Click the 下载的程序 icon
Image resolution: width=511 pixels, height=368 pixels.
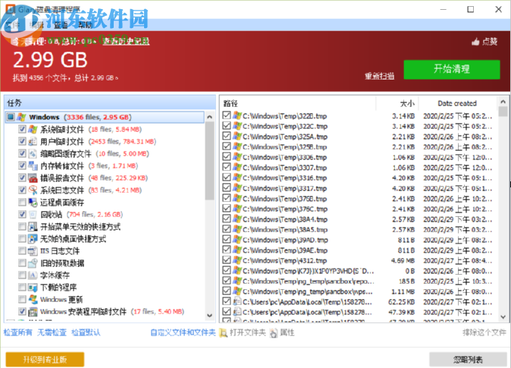[33, 288]
